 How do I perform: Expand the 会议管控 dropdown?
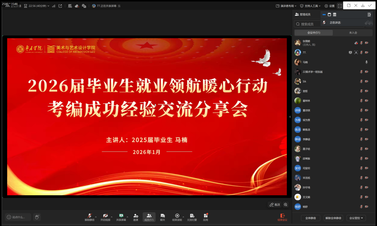pyautogui.click(x=356, y=218)
